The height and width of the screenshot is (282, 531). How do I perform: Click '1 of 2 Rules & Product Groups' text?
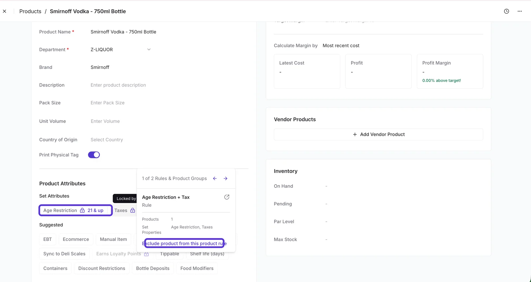click(174, 179)
